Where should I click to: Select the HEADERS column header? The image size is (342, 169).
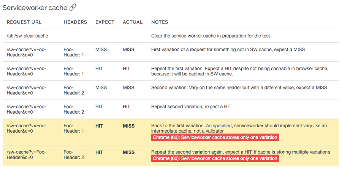tap(75, 22)
